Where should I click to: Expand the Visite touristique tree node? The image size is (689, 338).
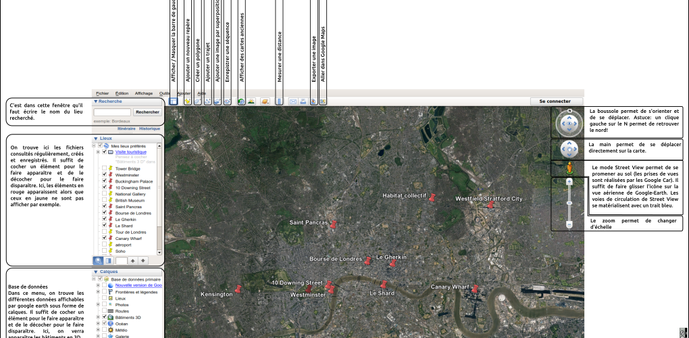(x=98, y=151)
